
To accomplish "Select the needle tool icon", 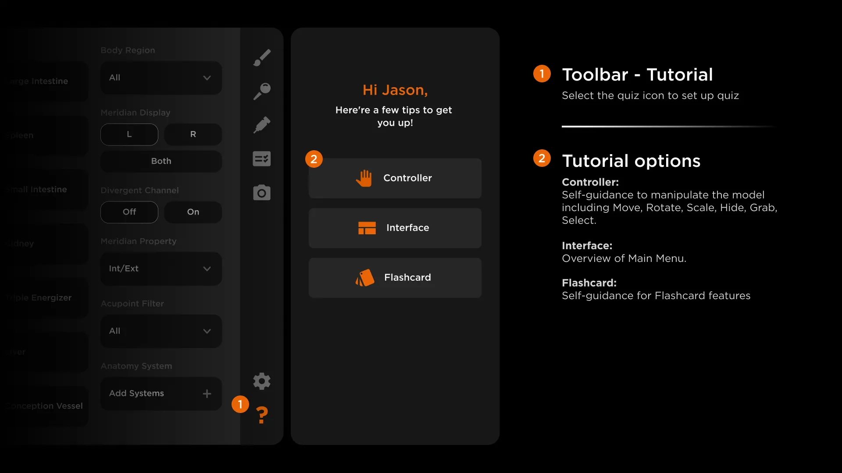I will click(x=262, y=125).
